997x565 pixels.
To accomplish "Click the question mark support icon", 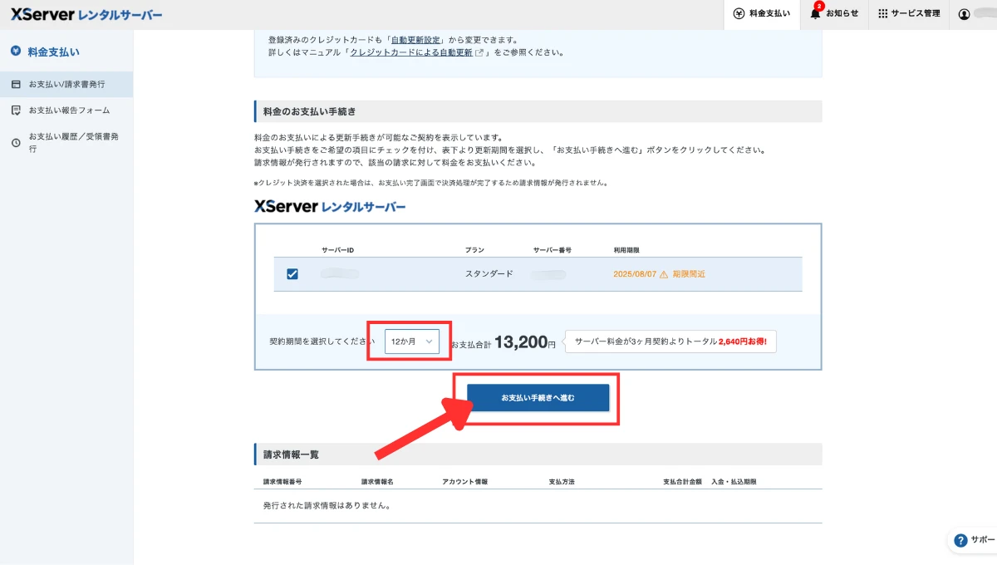I will pyautogui.click(x=961, y=540).
